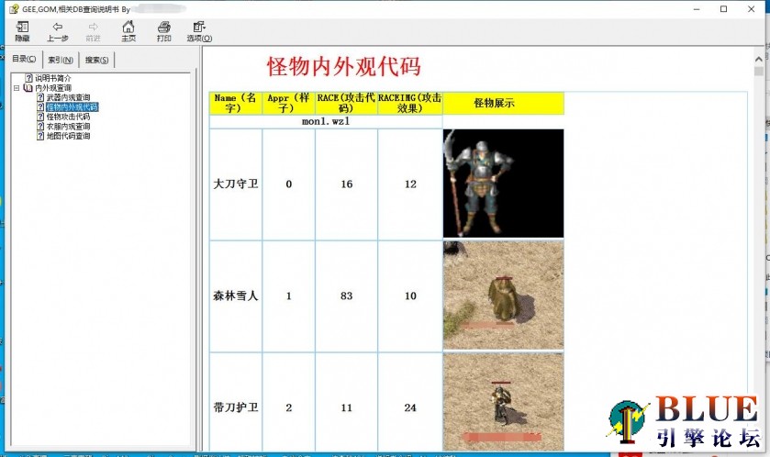The width and height of the screenshot is (770, 457).
Task: Click the RACEIMG value 10 for 森林雪人
Action: click(410, 296)
